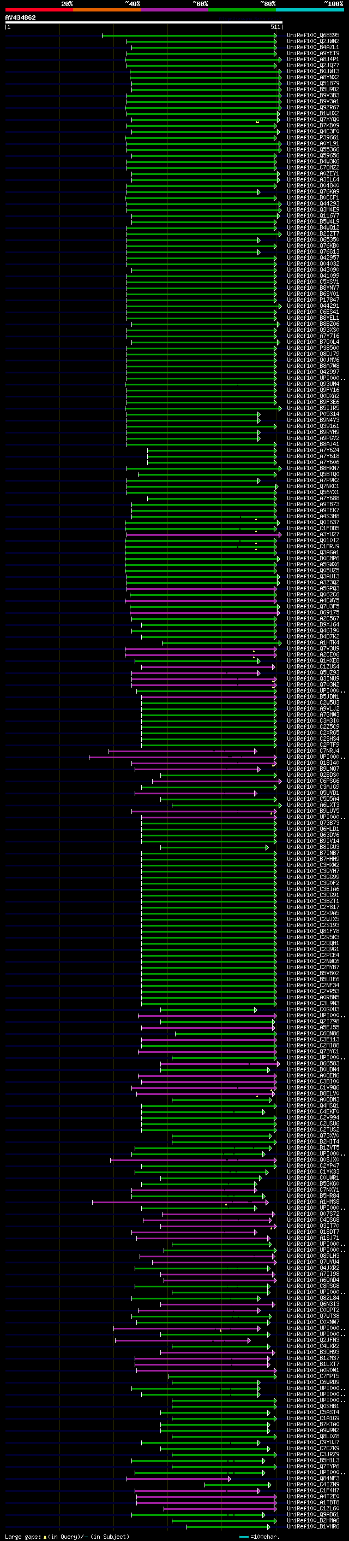Open UniRef100_C7MPT5 hit

pyautogui.click(x=313, y=1376)
